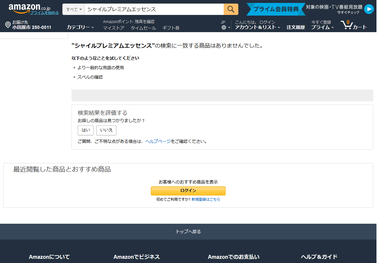
Task: Click the Amazonでのお支払い footer heading
Action: click(233, 257)
